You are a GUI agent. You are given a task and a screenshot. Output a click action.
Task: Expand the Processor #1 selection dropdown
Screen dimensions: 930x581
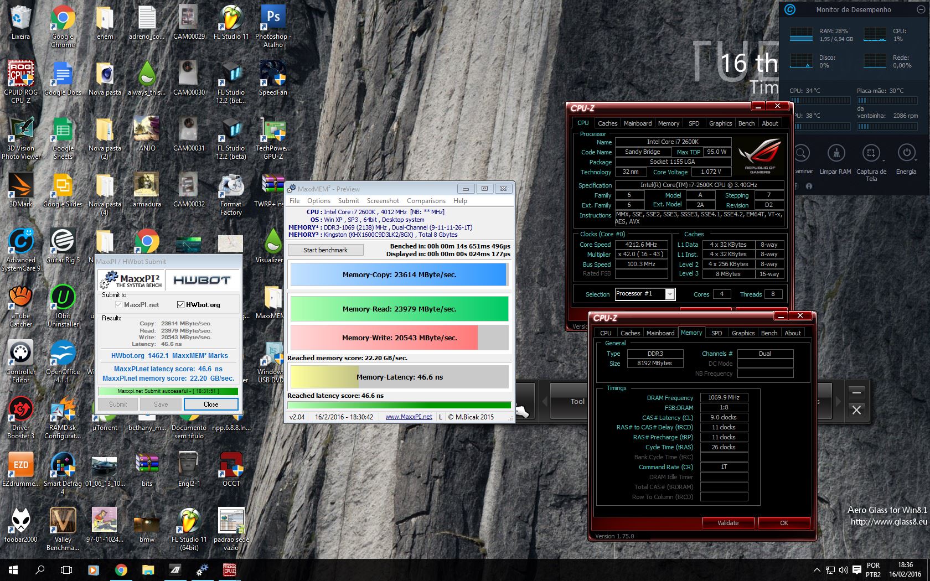coord(670,294)
